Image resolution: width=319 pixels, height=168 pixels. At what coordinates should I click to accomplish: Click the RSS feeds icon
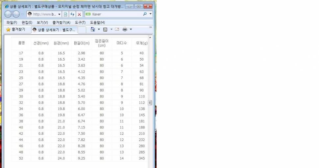(x=105, y=30)
